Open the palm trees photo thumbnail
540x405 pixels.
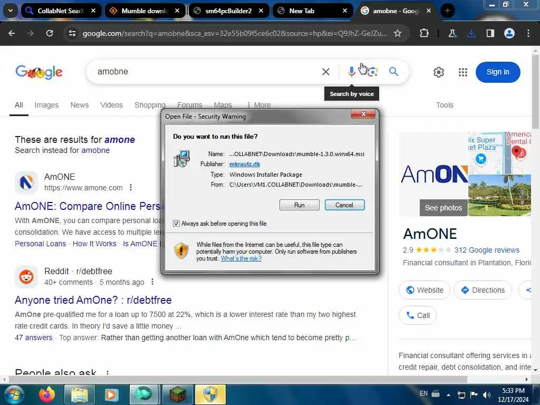click(x=499, y=195)
